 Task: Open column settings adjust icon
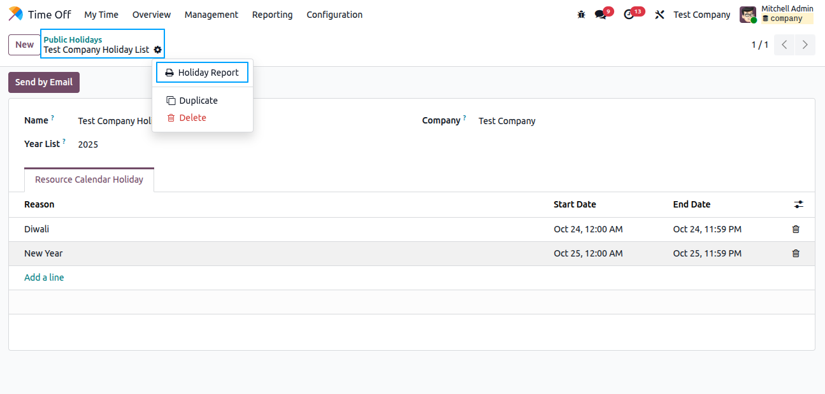(799, 204)
